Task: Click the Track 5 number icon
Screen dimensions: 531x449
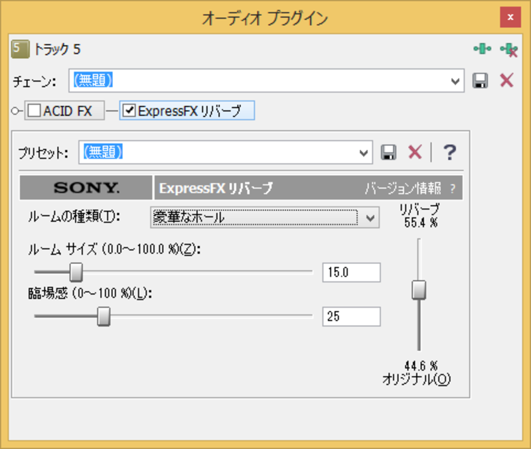Action: point(20,49)
